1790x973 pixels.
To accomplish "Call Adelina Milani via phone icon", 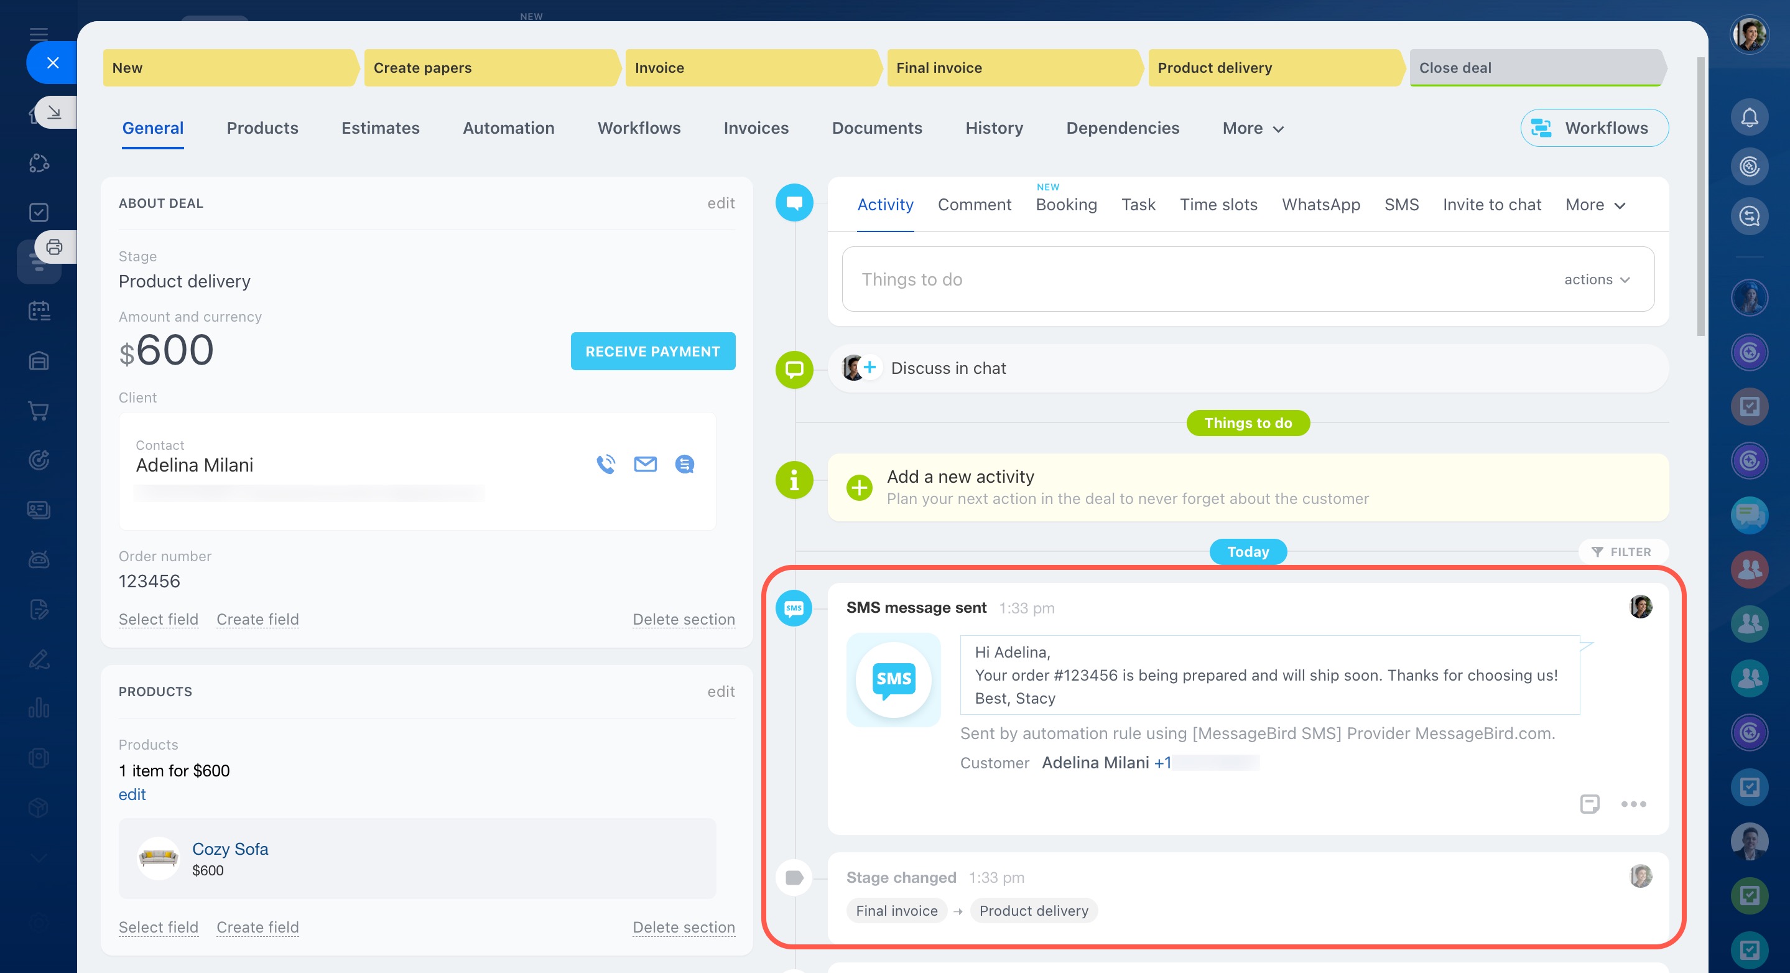I will click(x=605, y=464).
